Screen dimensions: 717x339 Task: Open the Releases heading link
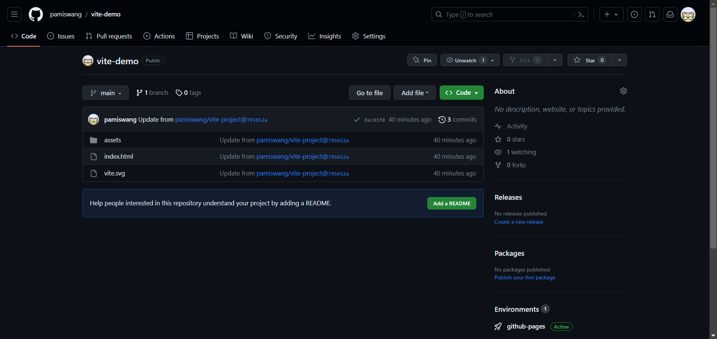(x=508, y=197)
